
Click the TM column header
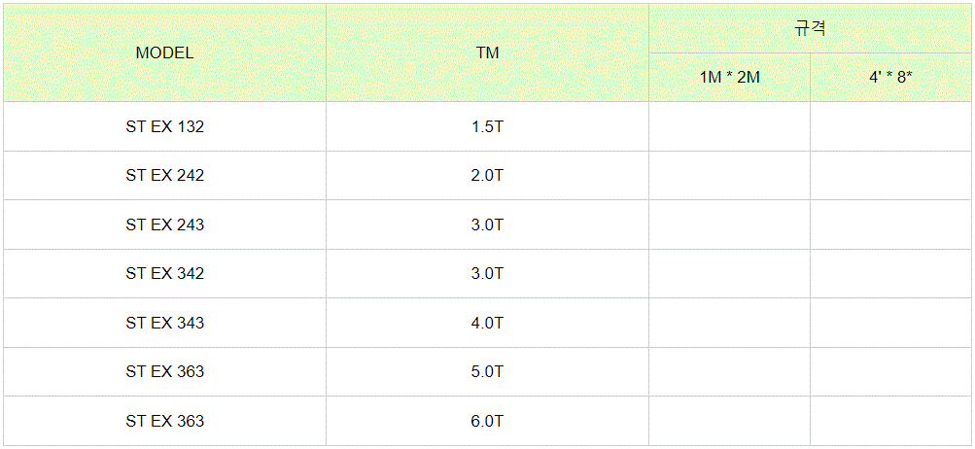pos(488,52)
